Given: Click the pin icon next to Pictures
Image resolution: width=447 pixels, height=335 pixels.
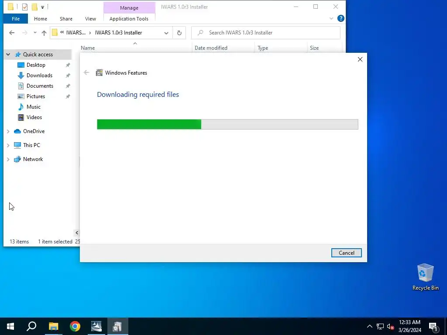Looking at the screenshot, I should pyautogui.click(x=68, y=96).
